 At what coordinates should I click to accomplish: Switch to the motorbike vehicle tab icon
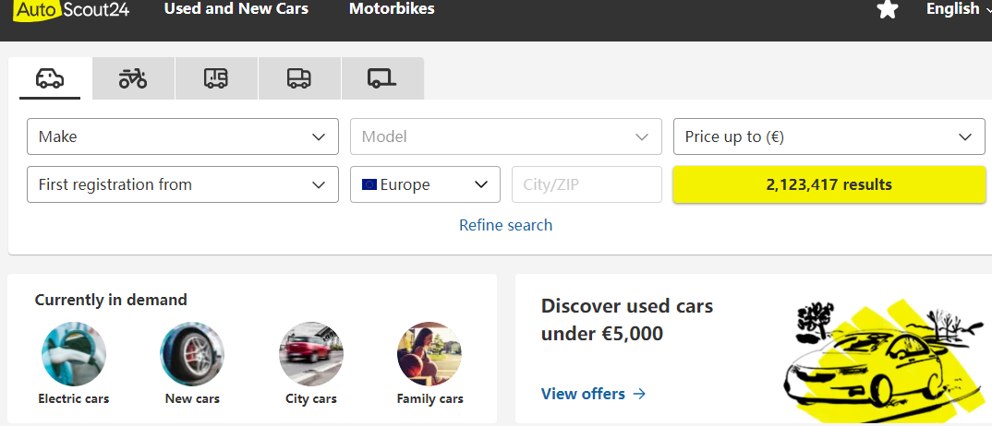coord(133,78)
